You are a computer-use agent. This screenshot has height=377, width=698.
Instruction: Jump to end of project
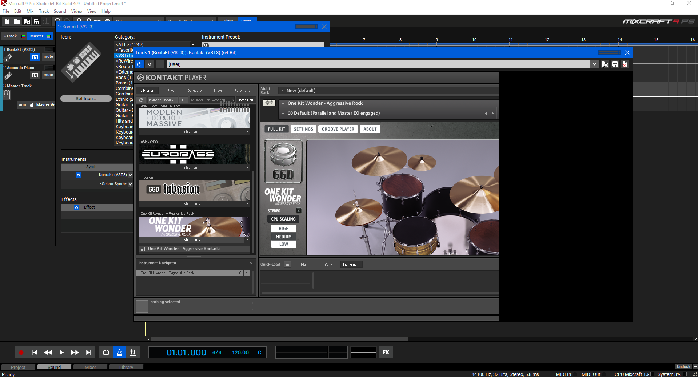[x=88, y=352]
